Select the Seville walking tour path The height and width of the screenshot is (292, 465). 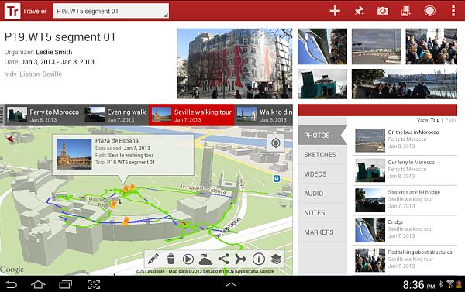click(x=191, y=115)
